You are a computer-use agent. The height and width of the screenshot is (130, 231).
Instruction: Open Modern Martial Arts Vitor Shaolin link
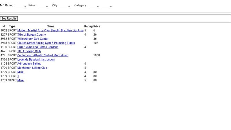pyautogui.click(x=50, y=30)
